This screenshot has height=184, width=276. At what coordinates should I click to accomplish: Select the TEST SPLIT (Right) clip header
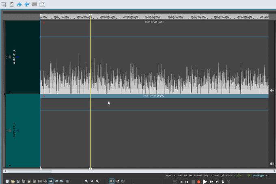coord(154,96)
